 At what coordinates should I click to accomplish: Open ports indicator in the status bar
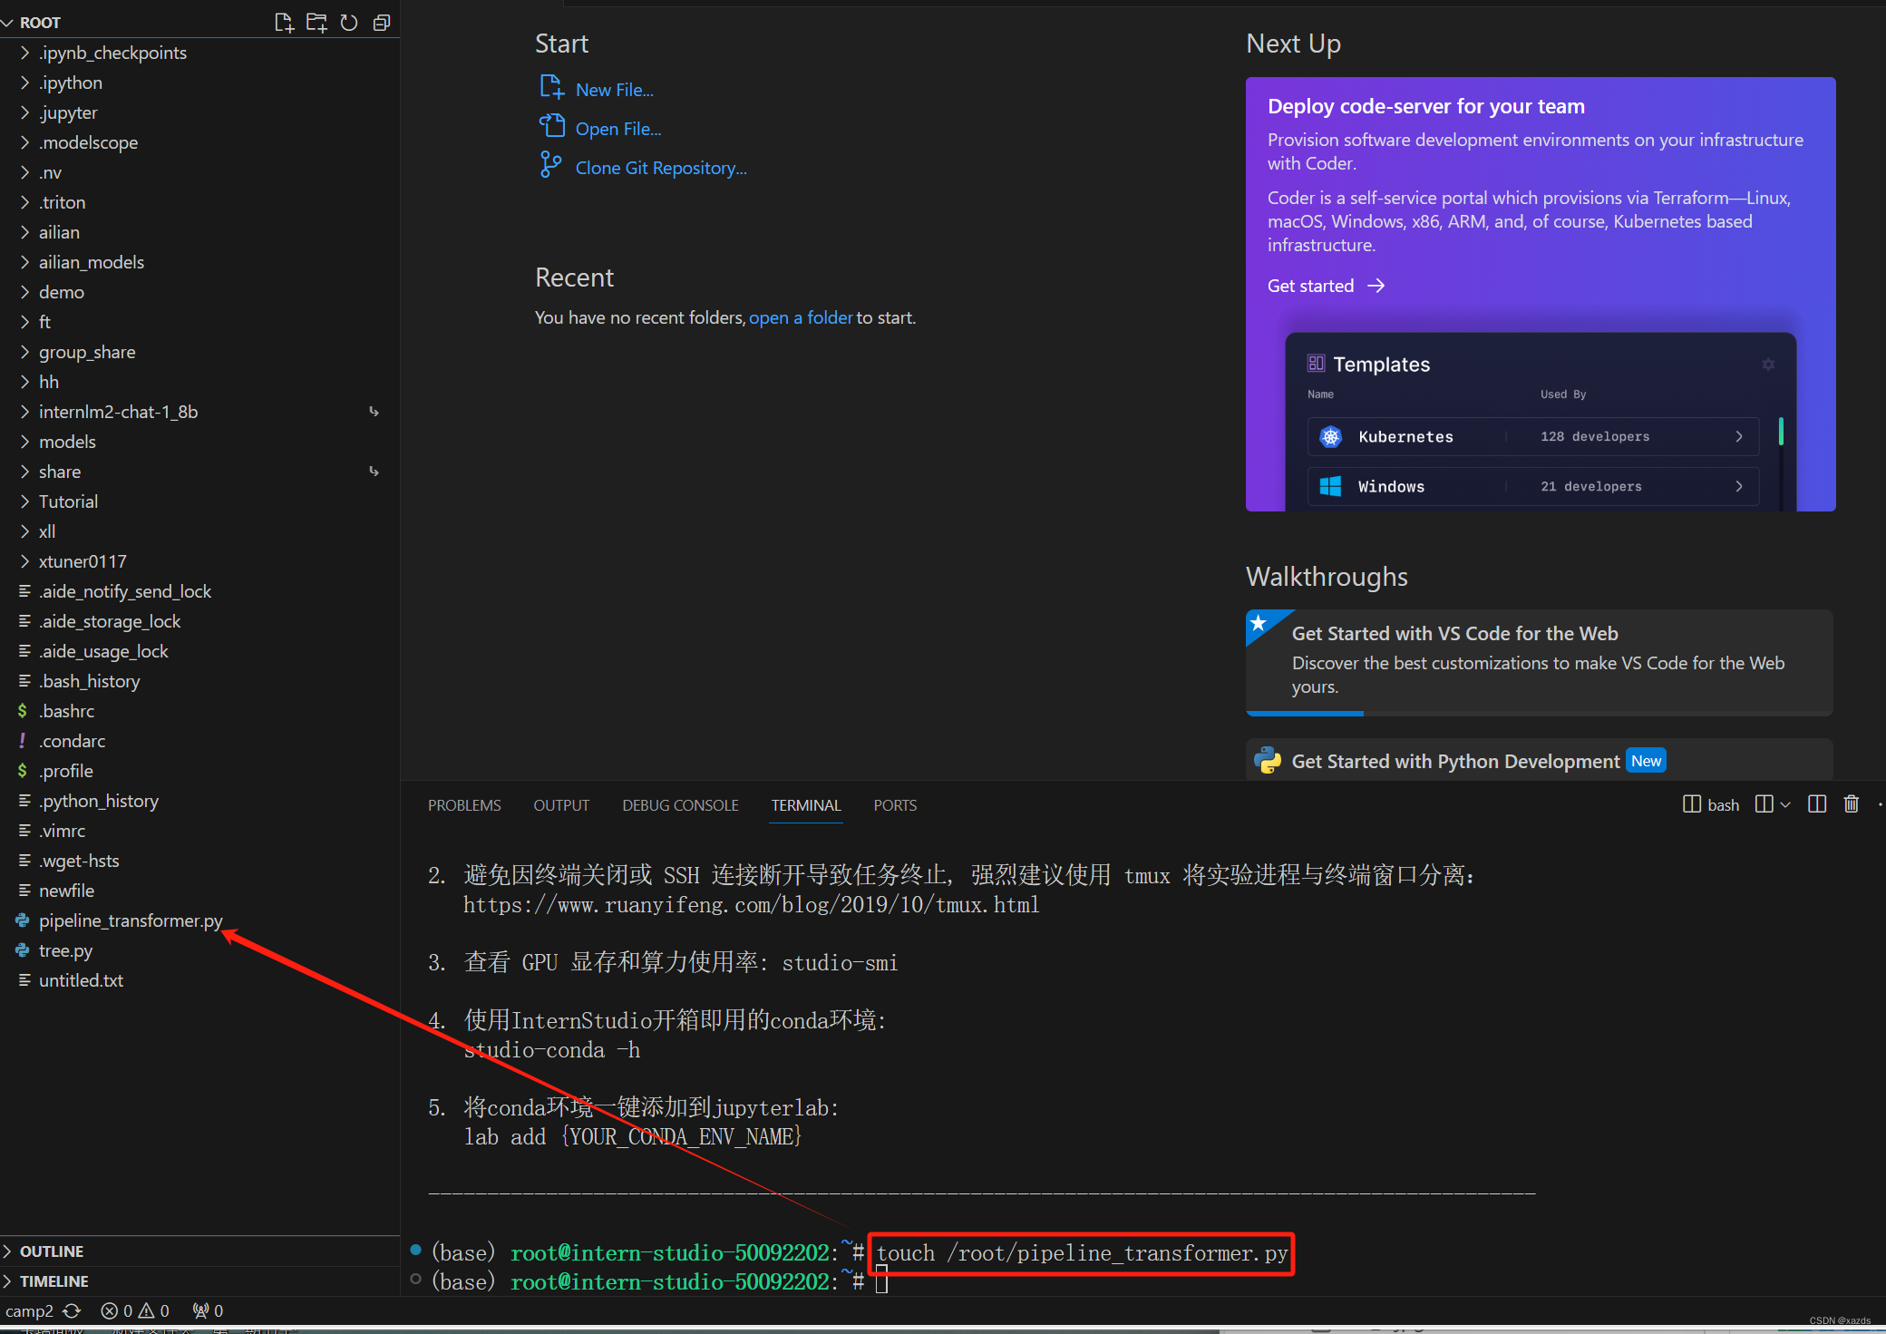208,1310
